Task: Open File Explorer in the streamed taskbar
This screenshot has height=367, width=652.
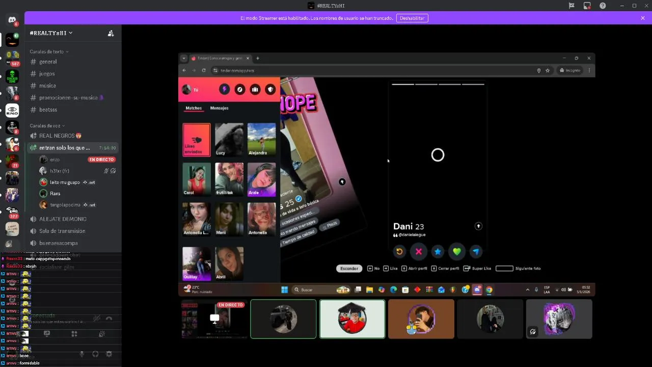Action: point(370,290)
